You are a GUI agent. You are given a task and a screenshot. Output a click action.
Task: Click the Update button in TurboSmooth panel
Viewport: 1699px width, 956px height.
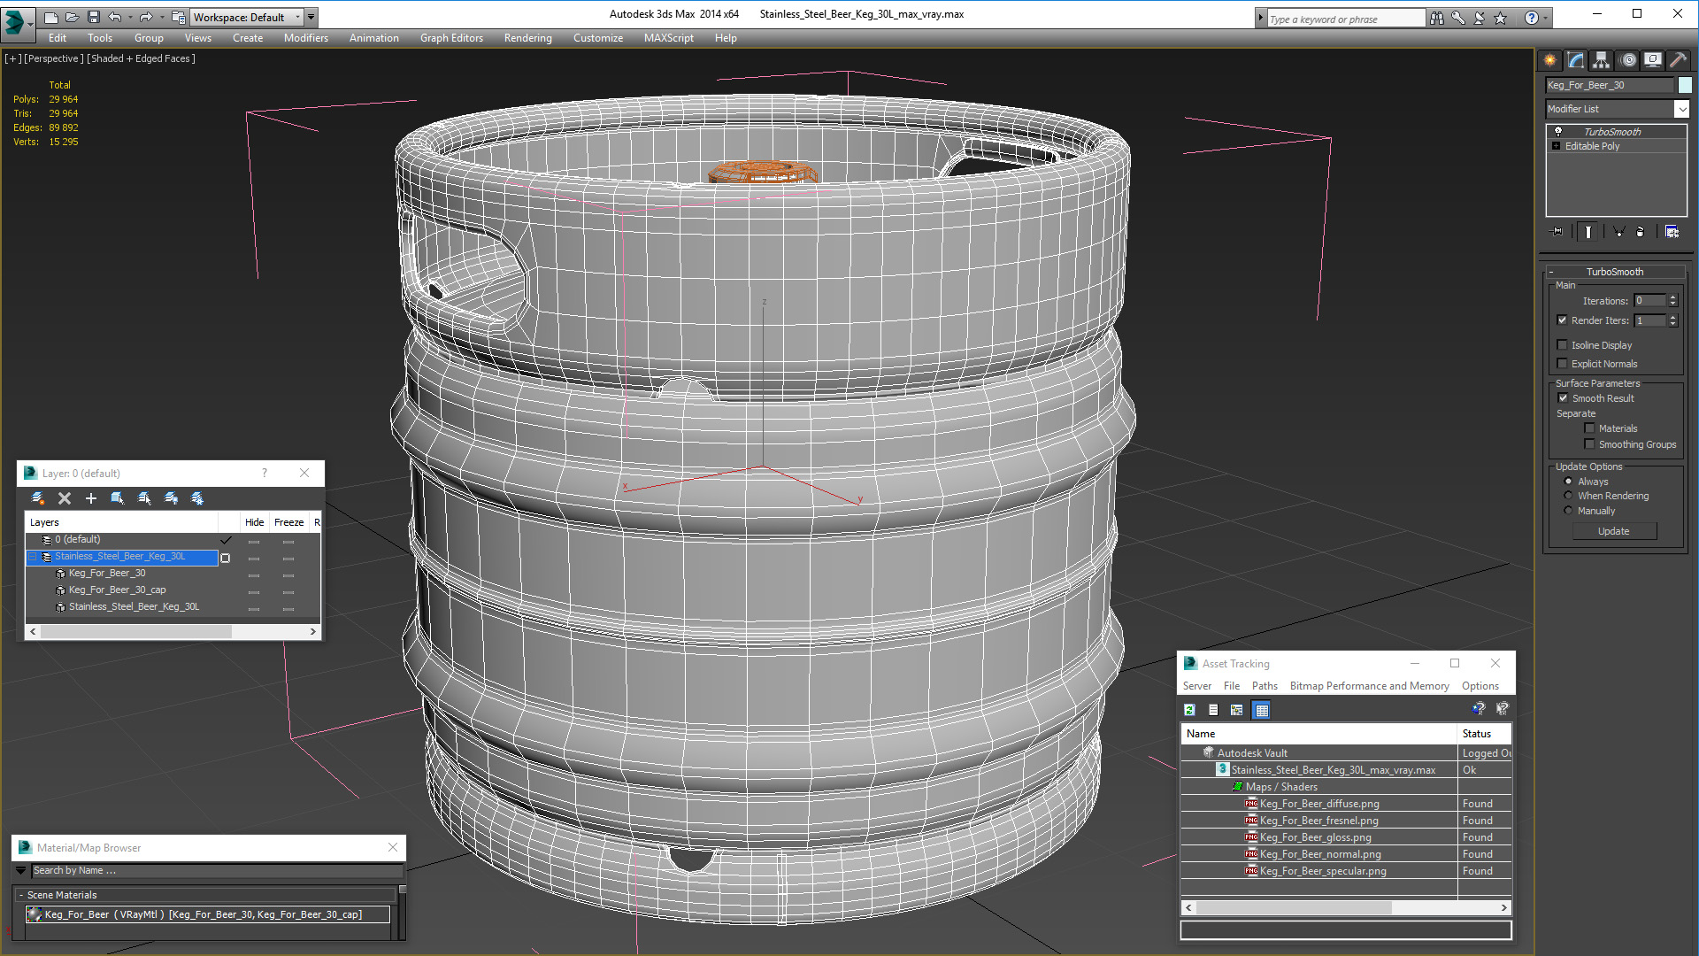click(x=1615, y=531)
